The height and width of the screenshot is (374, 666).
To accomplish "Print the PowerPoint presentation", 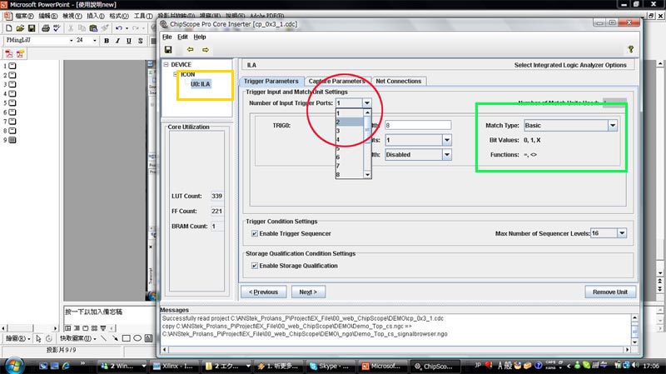I will tap(46, 28).
